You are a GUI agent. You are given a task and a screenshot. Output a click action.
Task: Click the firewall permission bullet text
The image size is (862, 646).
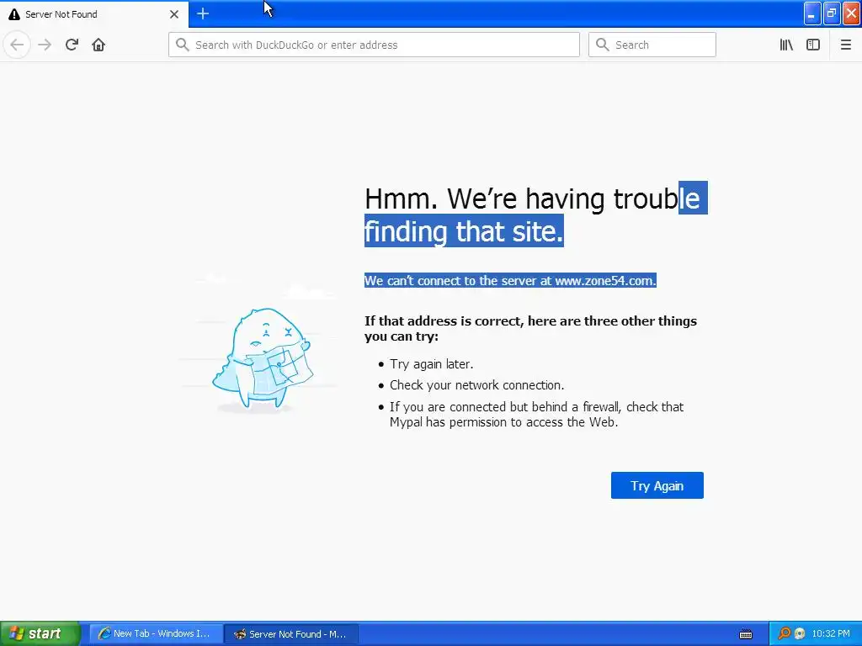536,414
